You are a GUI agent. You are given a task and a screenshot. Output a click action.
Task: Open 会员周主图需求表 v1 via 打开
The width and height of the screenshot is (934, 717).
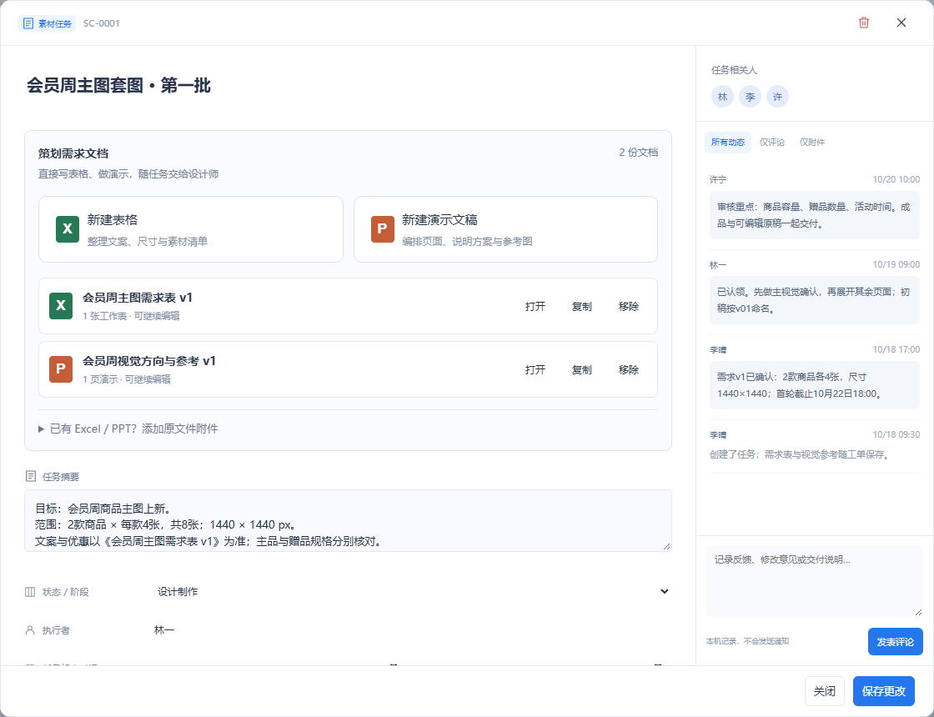(535, 306)
